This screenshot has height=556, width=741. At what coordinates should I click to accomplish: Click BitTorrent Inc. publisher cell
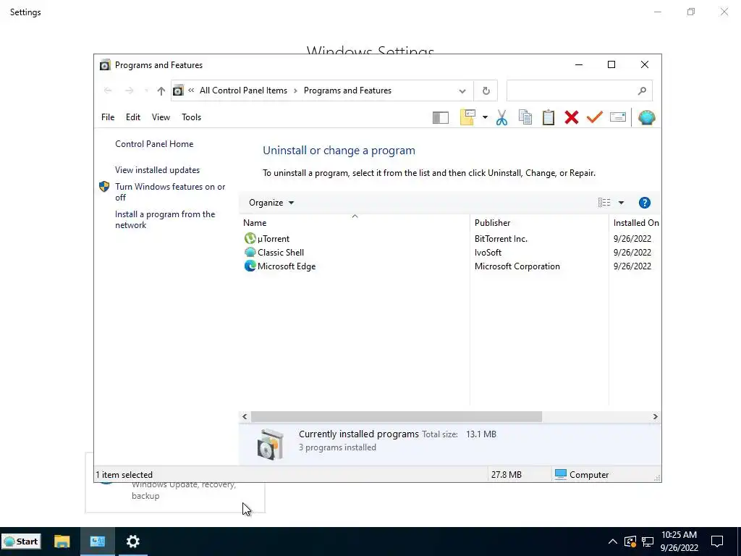click(x=501, y=239)
